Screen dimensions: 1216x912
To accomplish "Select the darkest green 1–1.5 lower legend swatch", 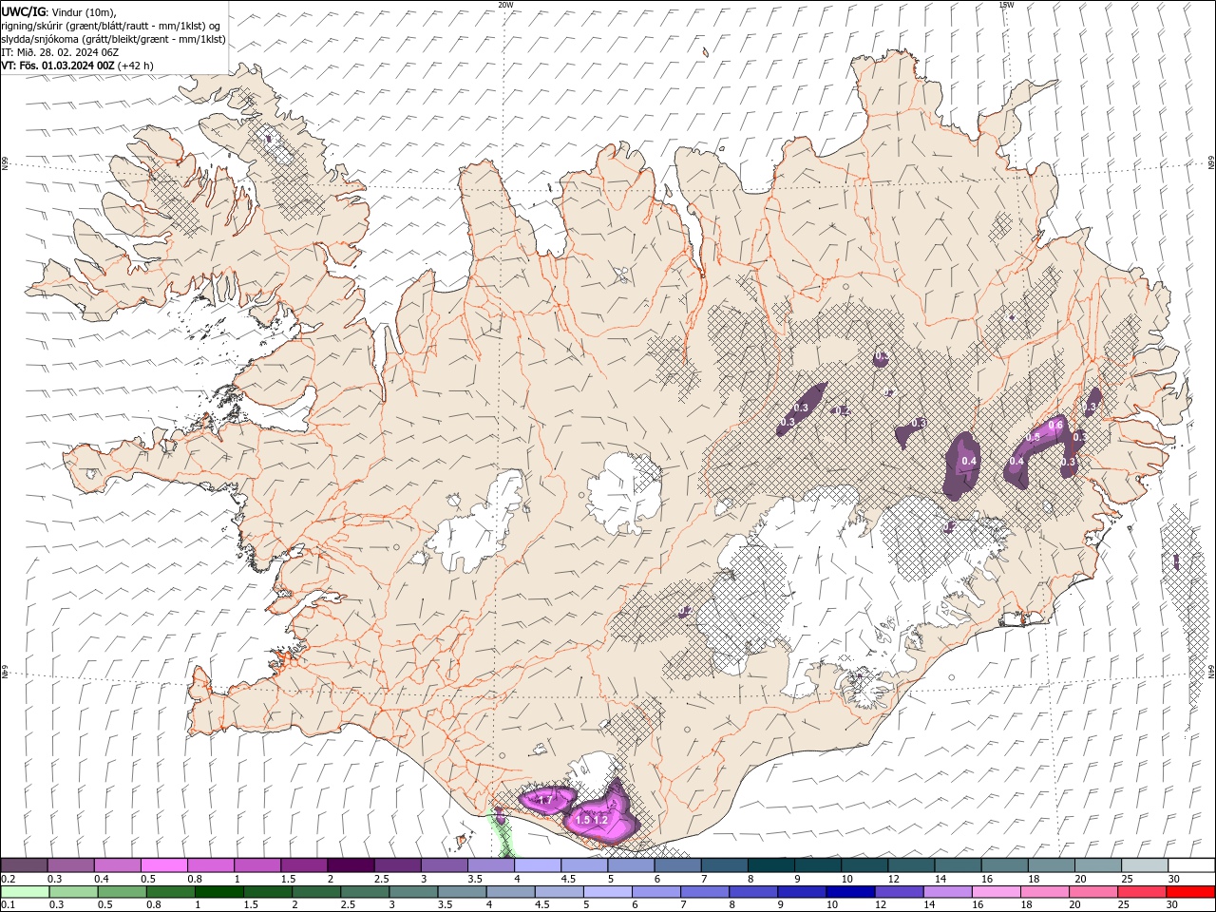I will tap(218, 892).
